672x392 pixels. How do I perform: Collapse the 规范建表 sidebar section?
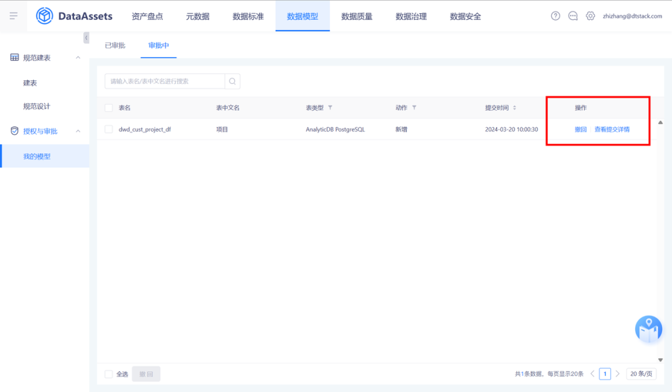click(78, 57)
